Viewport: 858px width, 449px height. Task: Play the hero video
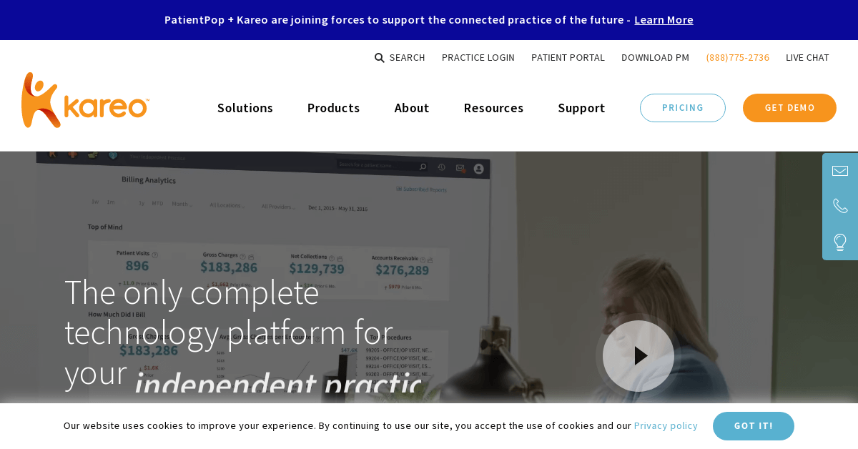(x=638, y=356)
